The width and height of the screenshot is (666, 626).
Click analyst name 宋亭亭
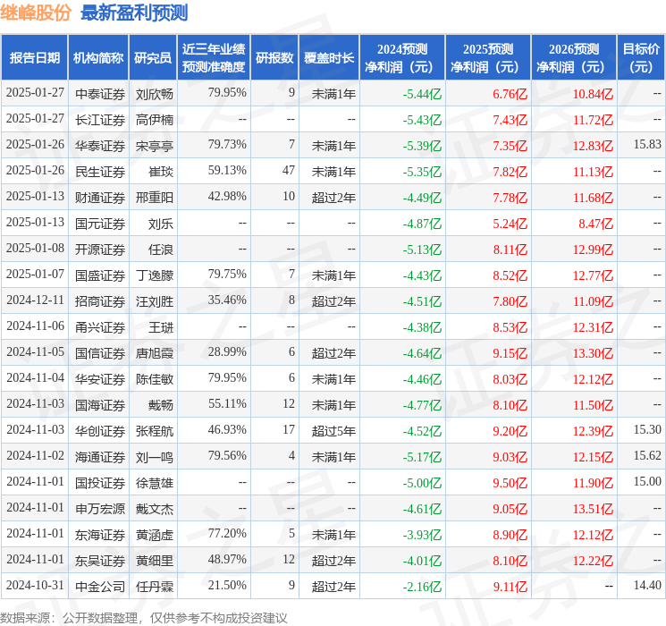click(x=155, y=146)
